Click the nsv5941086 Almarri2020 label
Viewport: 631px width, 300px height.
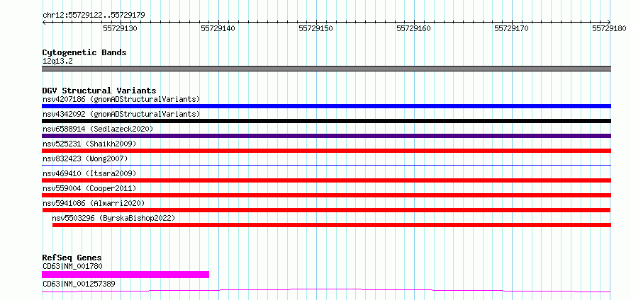pos(94,203)
